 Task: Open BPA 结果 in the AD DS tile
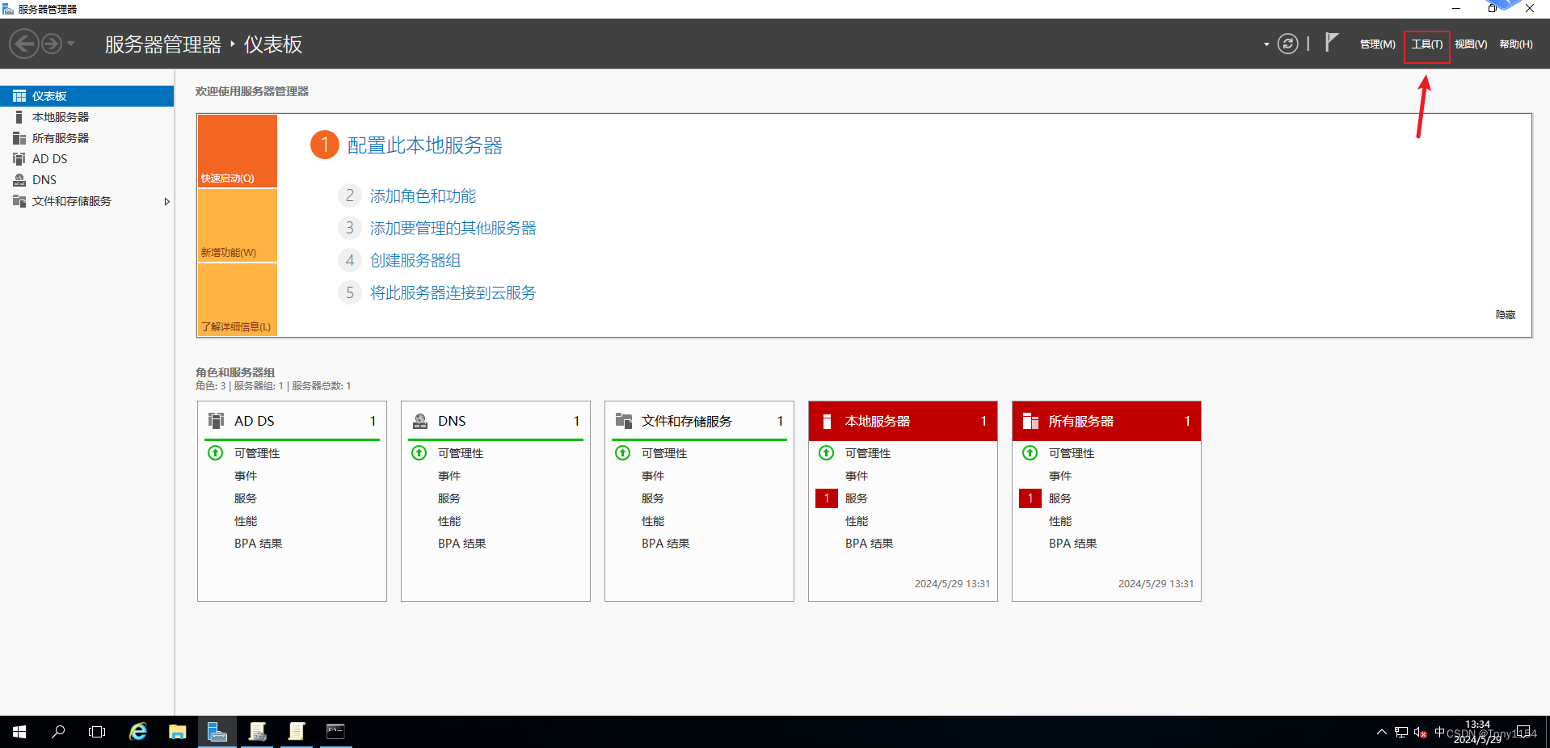click(259, 544)
